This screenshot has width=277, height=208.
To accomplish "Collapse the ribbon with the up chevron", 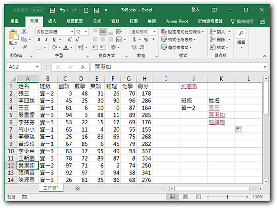I will coord(265,56).
